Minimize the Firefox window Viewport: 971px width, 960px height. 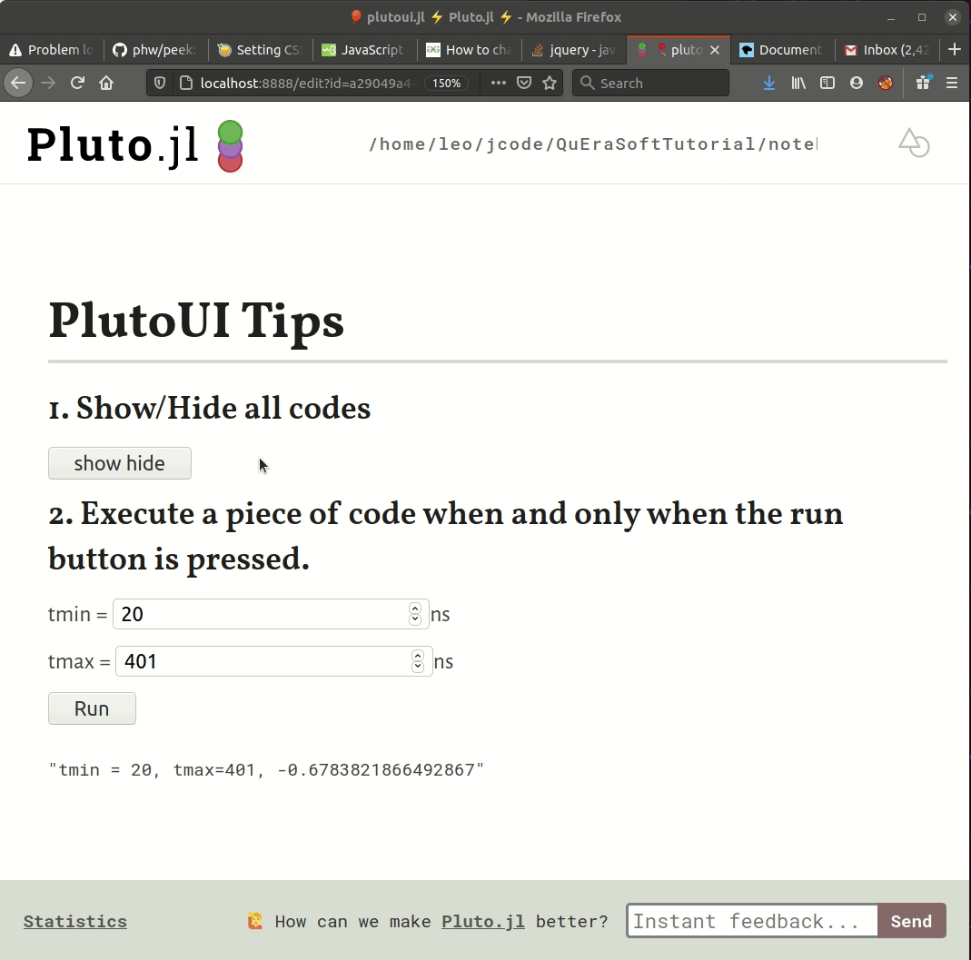[891, 17]
